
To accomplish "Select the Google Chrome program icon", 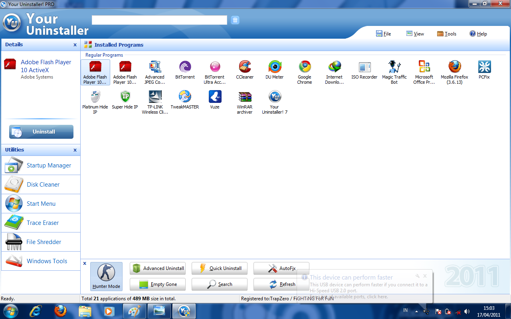I will point(305,73).
